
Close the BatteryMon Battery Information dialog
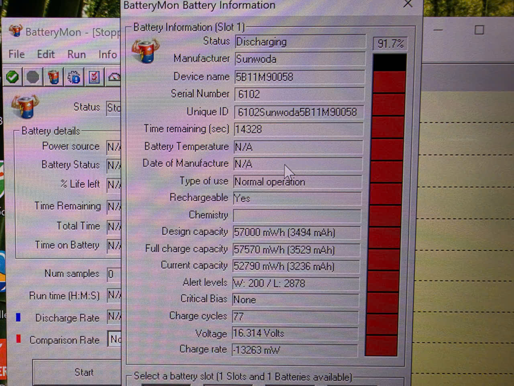pos(408,4)
